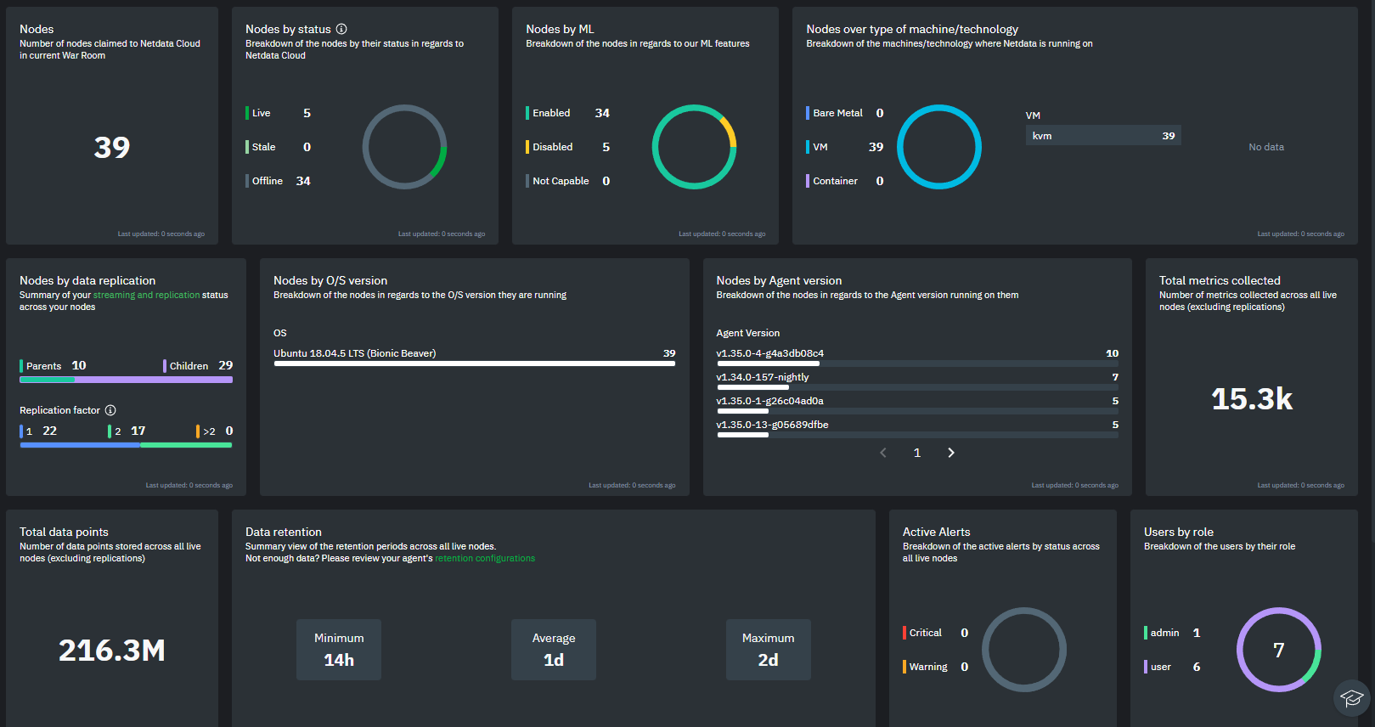The height and width of the screenshot is (727, 1375).
Task: Click the Users by role donut chart
Action: click(1279, 650)
